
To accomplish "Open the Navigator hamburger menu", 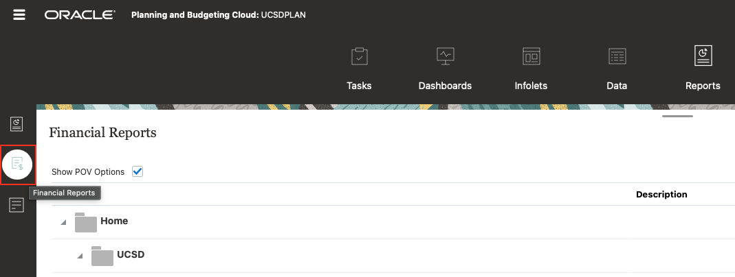I will point(19,14).
